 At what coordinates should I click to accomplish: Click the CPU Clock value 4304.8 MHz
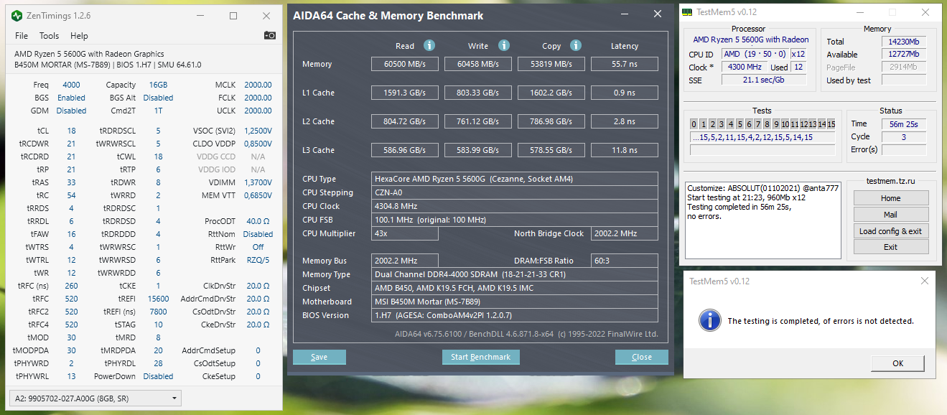(515, 206)
